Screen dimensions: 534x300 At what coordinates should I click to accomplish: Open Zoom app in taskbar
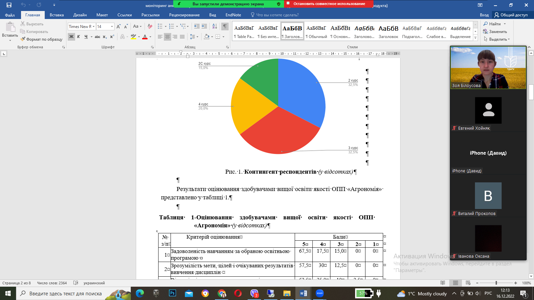tap(320, 293)
